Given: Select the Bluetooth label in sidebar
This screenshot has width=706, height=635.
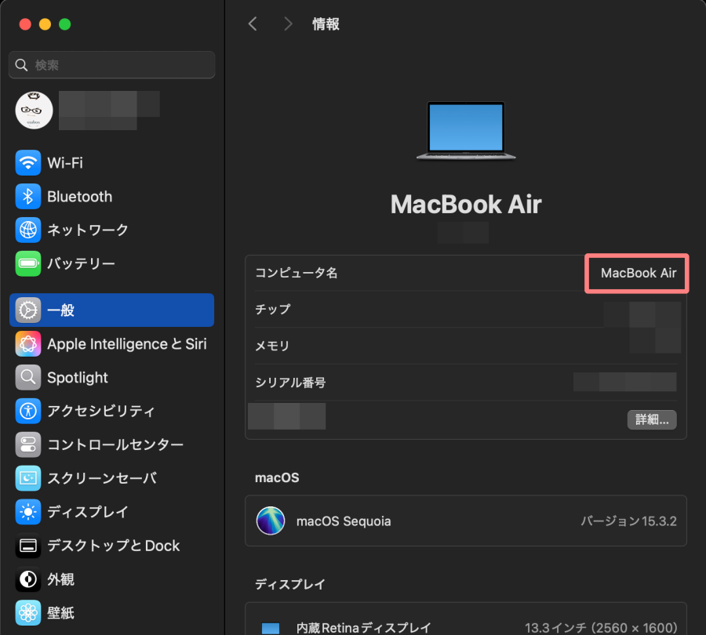Looking at the screenshot, I should [80, 197].
